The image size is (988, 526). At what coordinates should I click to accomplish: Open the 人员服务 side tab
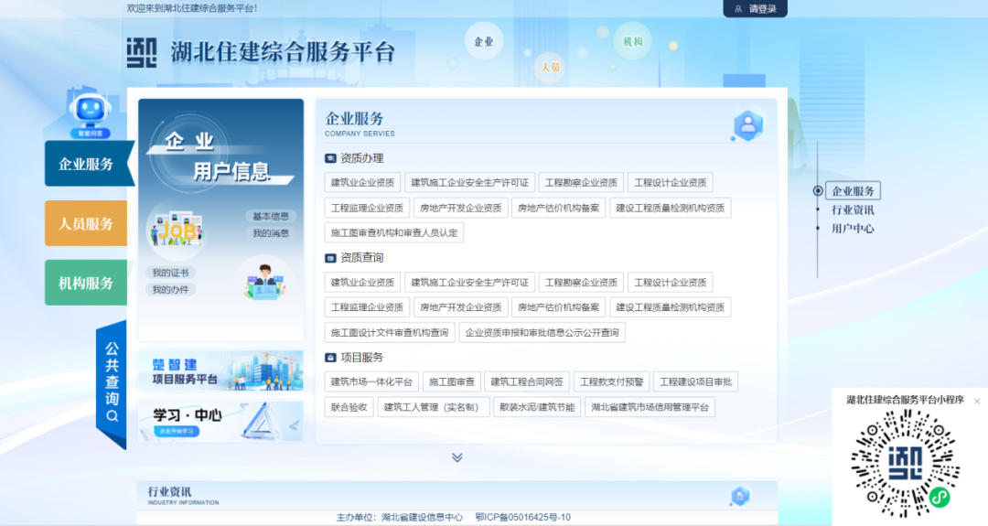click(86, 223)
